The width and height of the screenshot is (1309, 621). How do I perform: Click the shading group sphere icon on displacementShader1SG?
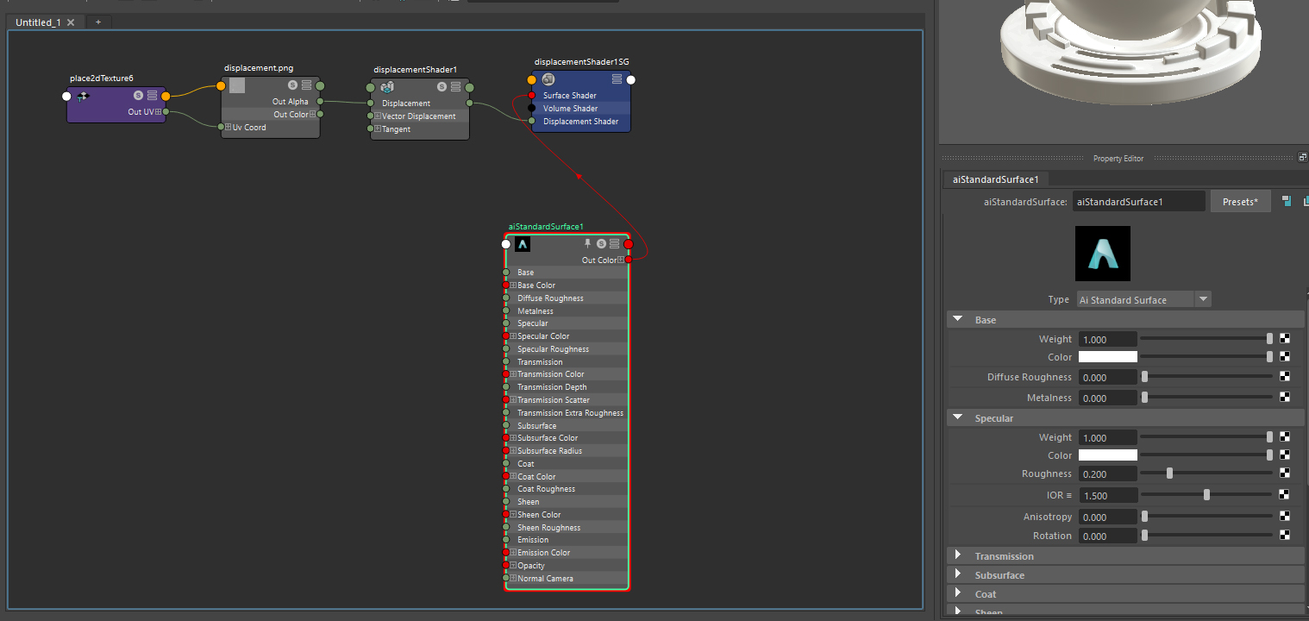547,78
